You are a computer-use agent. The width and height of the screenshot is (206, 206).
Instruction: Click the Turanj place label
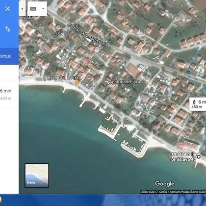point(57,33)
